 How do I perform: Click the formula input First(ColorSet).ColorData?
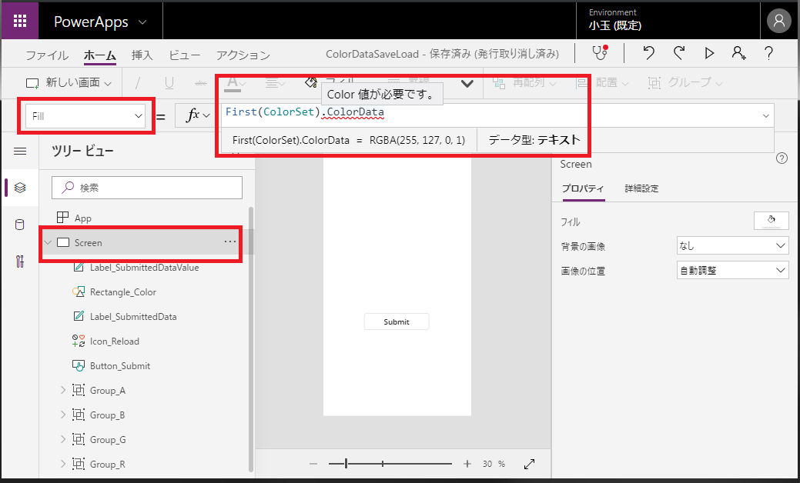[305, 112]
